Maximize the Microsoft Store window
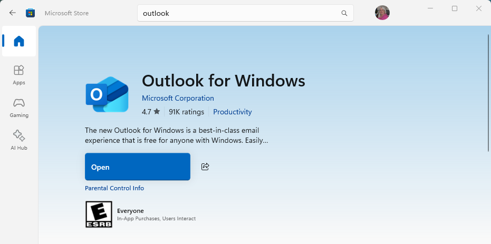The image size is (491, 244). pos(455,8)
